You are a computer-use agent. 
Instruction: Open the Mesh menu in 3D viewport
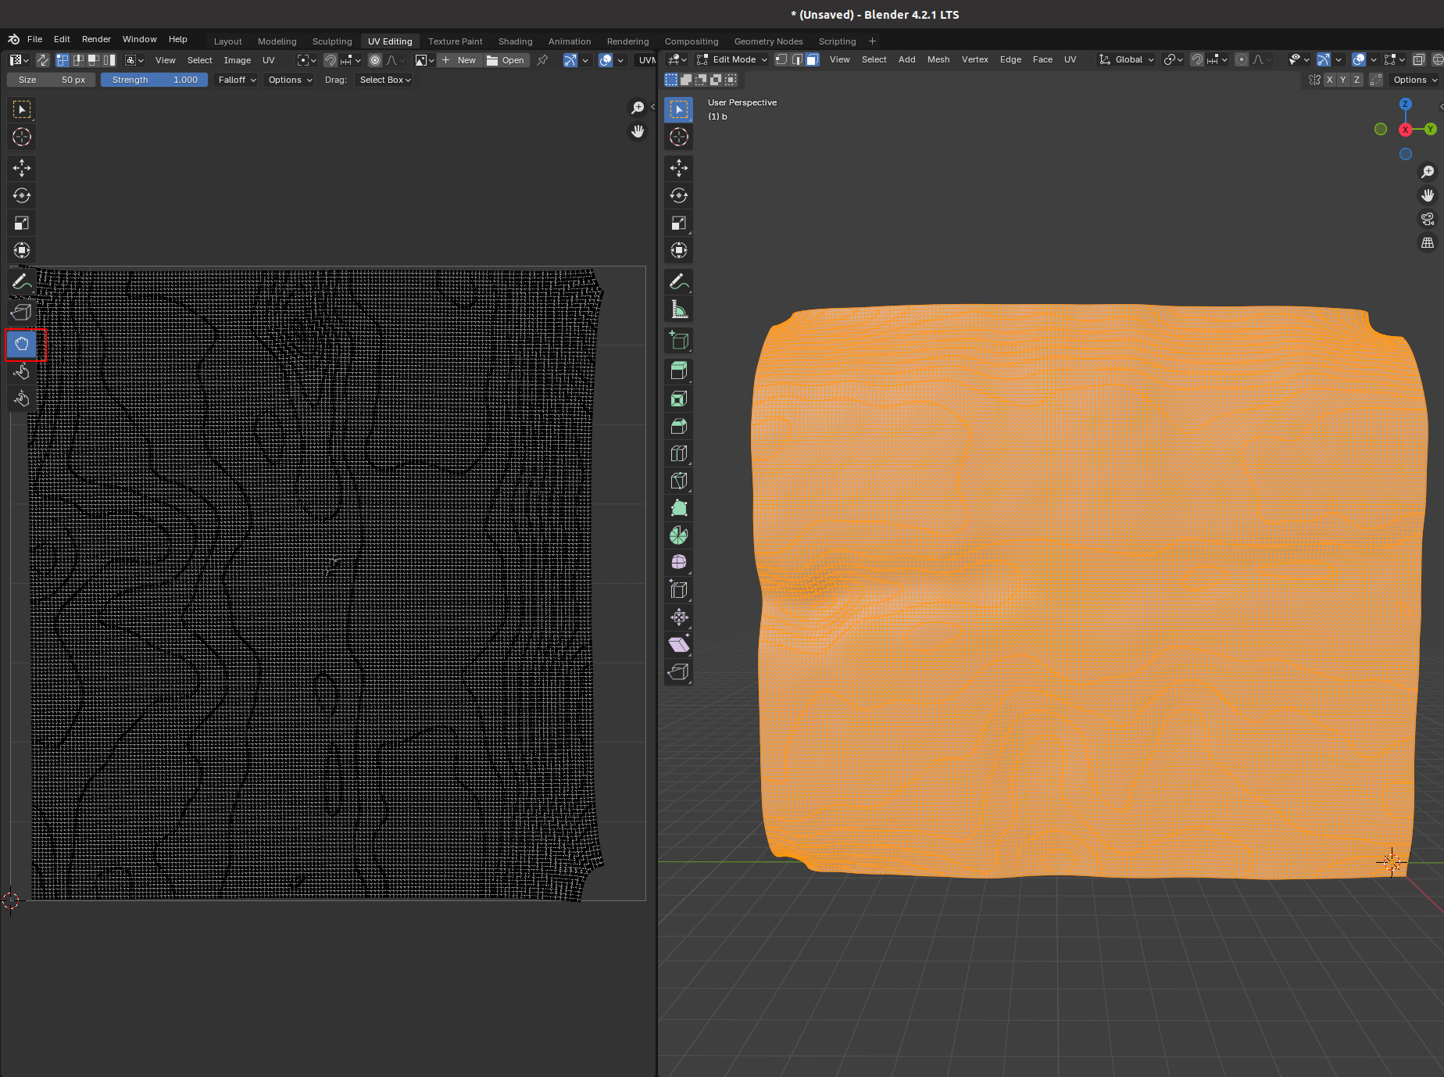[x=938, y=59]
